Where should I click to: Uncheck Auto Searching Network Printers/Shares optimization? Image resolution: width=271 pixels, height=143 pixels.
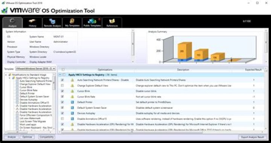[62, 80]
